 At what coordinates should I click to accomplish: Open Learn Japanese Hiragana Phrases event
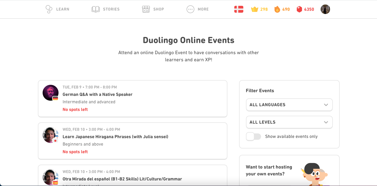[x=133, y=141]
